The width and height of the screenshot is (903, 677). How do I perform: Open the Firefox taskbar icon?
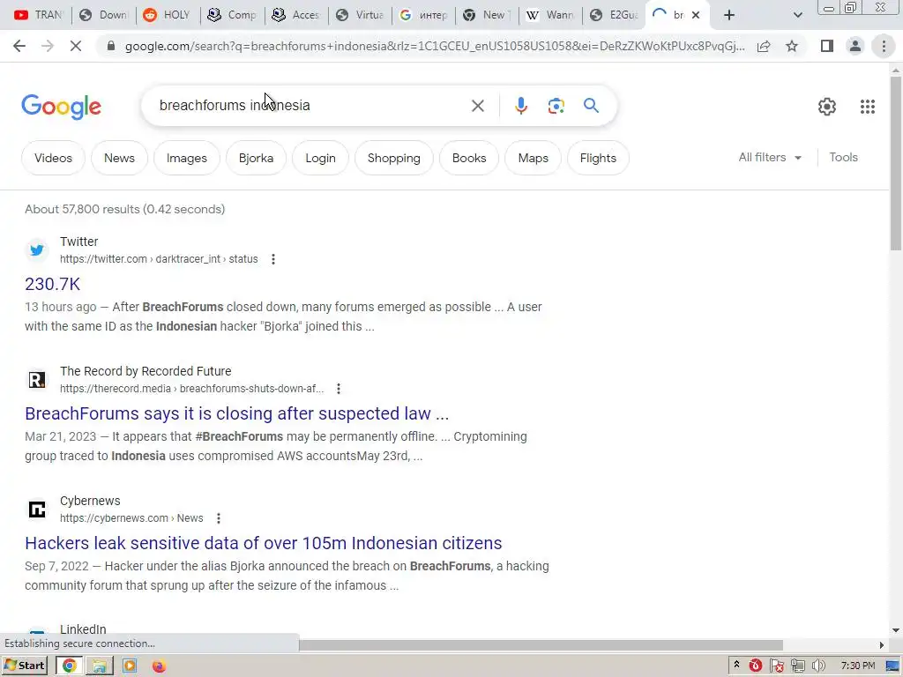(159, 666)
